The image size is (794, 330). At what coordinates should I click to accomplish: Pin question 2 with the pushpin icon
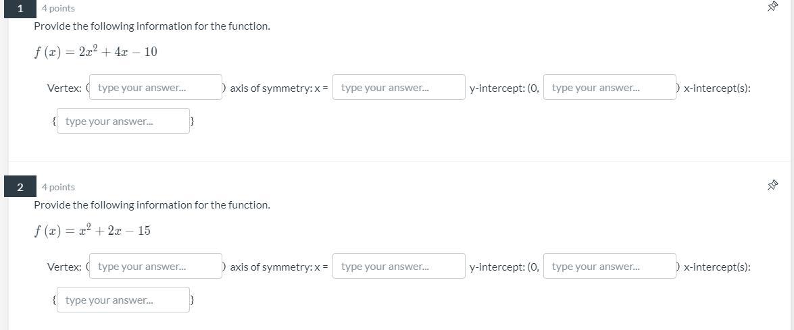coord(772,185)
